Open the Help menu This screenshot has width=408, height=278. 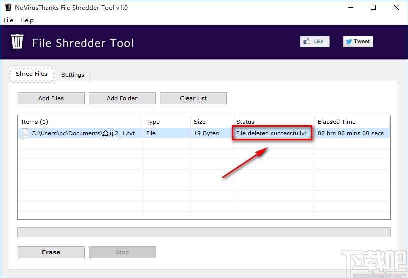(x=27, y=20)
